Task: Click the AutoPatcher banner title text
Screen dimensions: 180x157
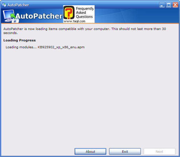Action: pos(39,16)
